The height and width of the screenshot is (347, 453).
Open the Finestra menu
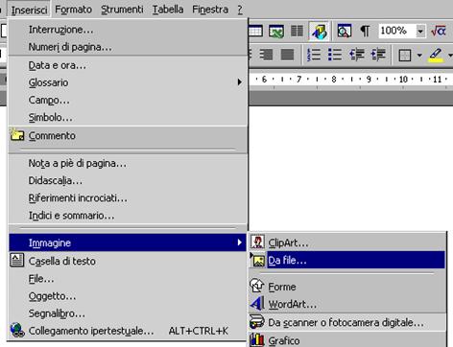pyautogui.click(x=210, y=10)
